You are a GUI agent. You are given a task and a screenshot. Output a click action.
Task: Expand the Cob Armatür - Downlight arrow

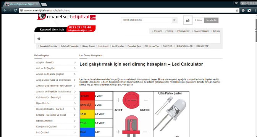(75, 97)
